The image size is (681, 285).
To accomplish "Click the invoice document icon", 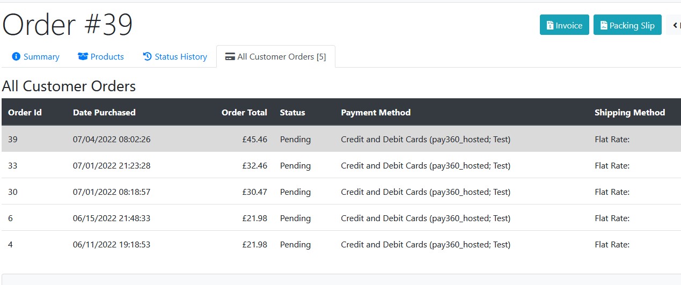I will click(550, 25).
